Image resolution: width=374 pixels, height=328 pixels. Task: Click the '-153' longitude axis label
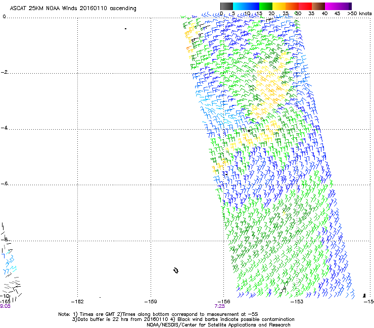pyautogui.click(x=297, y=302)
